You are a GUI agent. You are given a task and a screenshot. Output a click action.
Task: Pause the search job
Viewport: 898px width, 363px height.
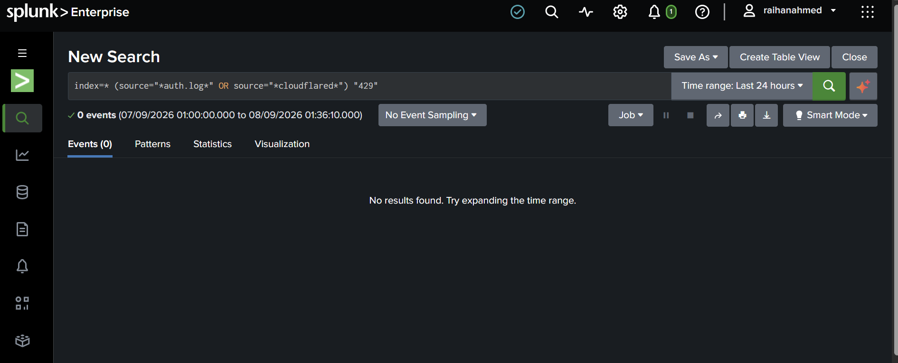pyautogui.click(x=666, y=115)
